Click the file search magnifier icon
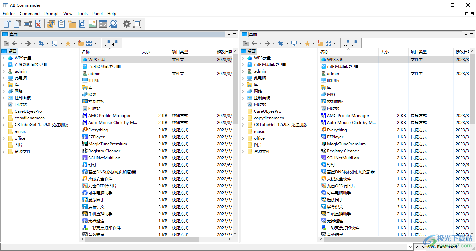 (82, 24)
